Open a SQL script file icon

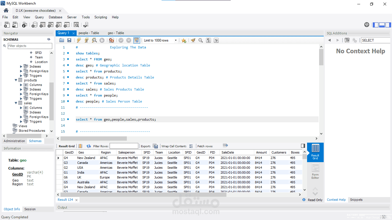[x=15, y=25]
